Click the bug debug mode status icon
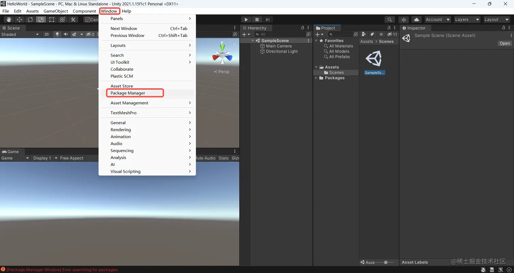Viewport: 514px width, 273px height. point(483,270)
